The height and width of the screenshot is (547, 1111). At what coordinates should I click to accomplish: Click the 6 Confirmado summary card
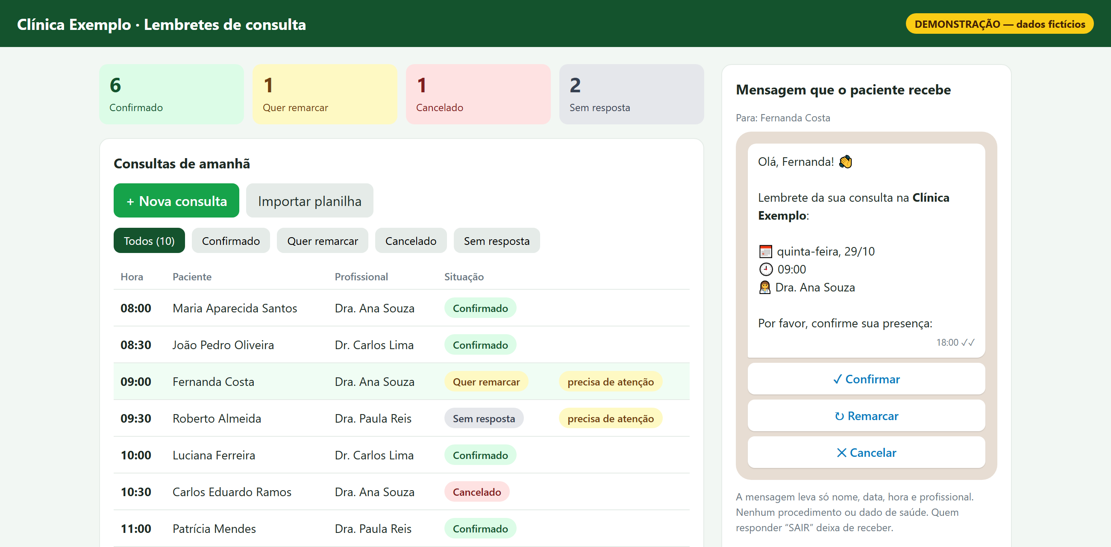(172, 94)
